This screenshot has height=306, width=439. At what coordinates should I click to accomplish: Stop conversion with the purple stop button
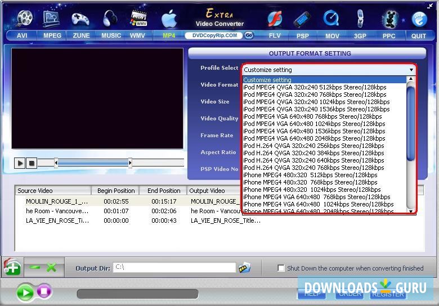[44, 291]
